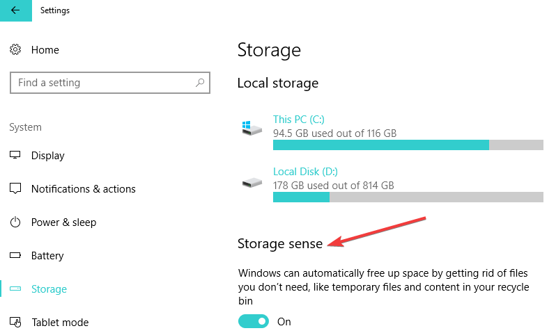
Task: Click the back arrow button
Action: tap(15, 10)
